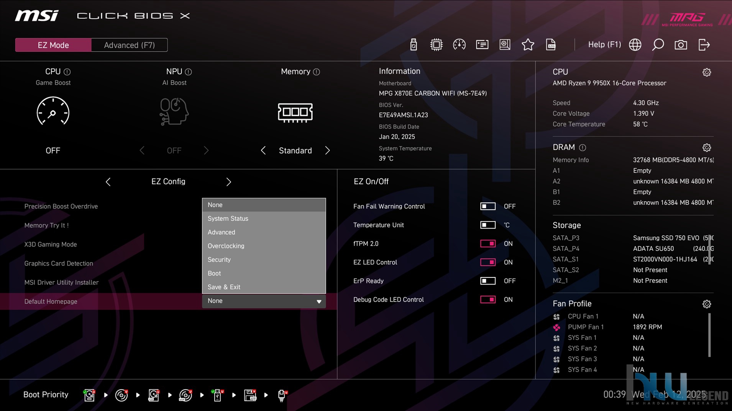Open Graphics Card Detection setting
The height and width of the screenshot is (411, 732).
tap(59, 263)
